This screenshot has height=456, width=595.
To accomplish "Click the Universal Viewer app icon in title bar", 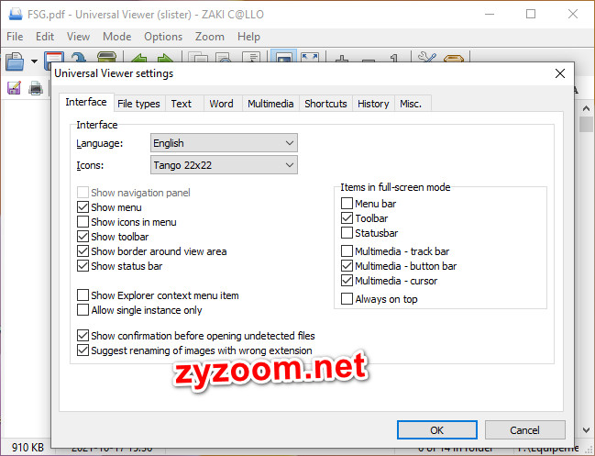I will point(16,14).
